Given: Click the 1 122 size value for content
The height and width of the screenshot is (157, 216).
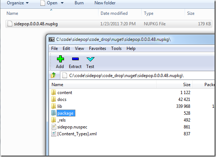Looking at the screenshot, I should click(x=185, y=93).
